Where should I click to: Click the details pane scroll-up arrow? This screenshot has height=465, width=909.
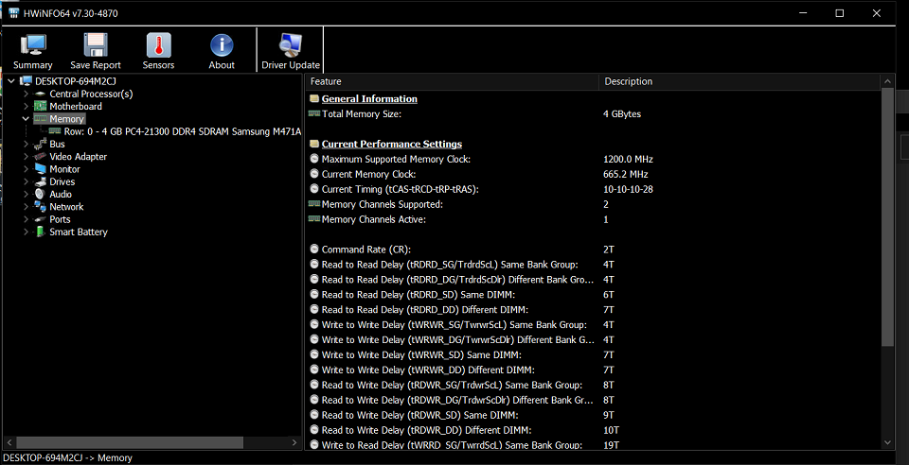pyautogui.click(x=887, y=81)
